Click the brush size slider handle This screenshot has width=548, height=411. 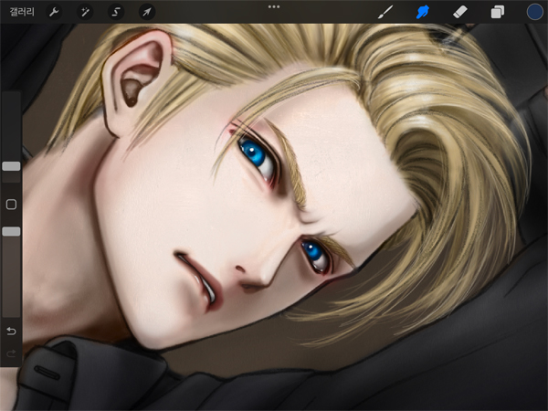pos(11,166)
